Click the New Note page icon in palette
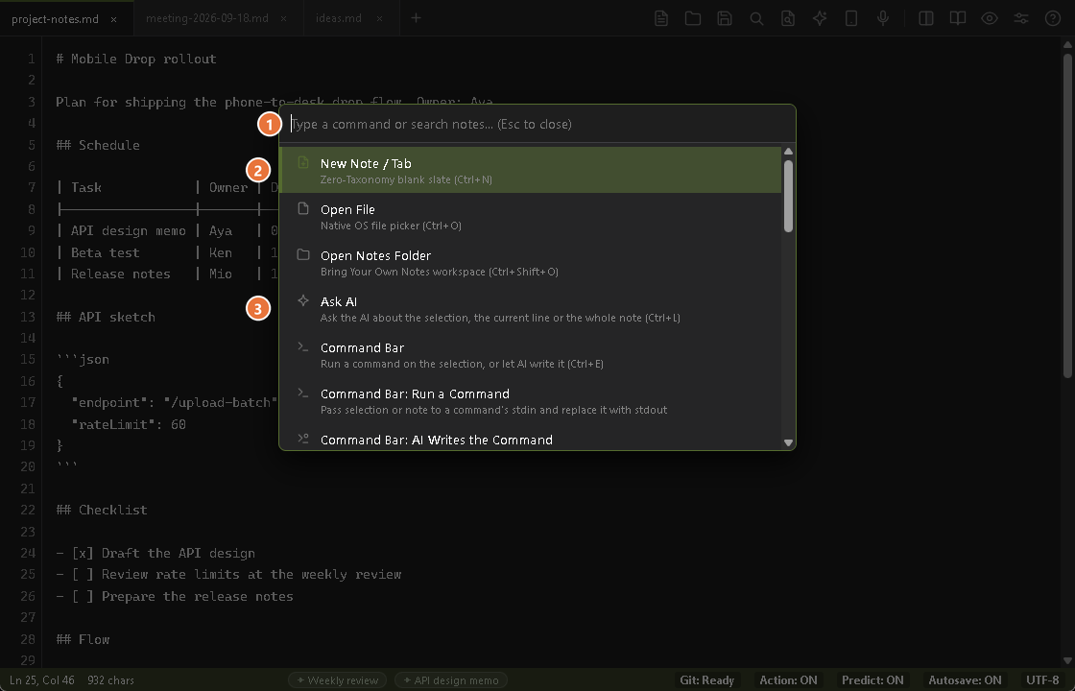The image size is (1075, 691). click(x=303, y=162)
